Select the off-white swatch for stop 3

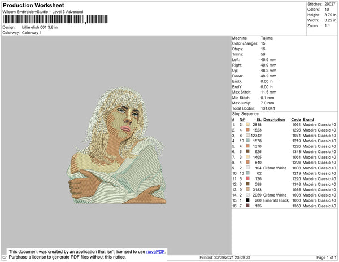pos(247,135)
